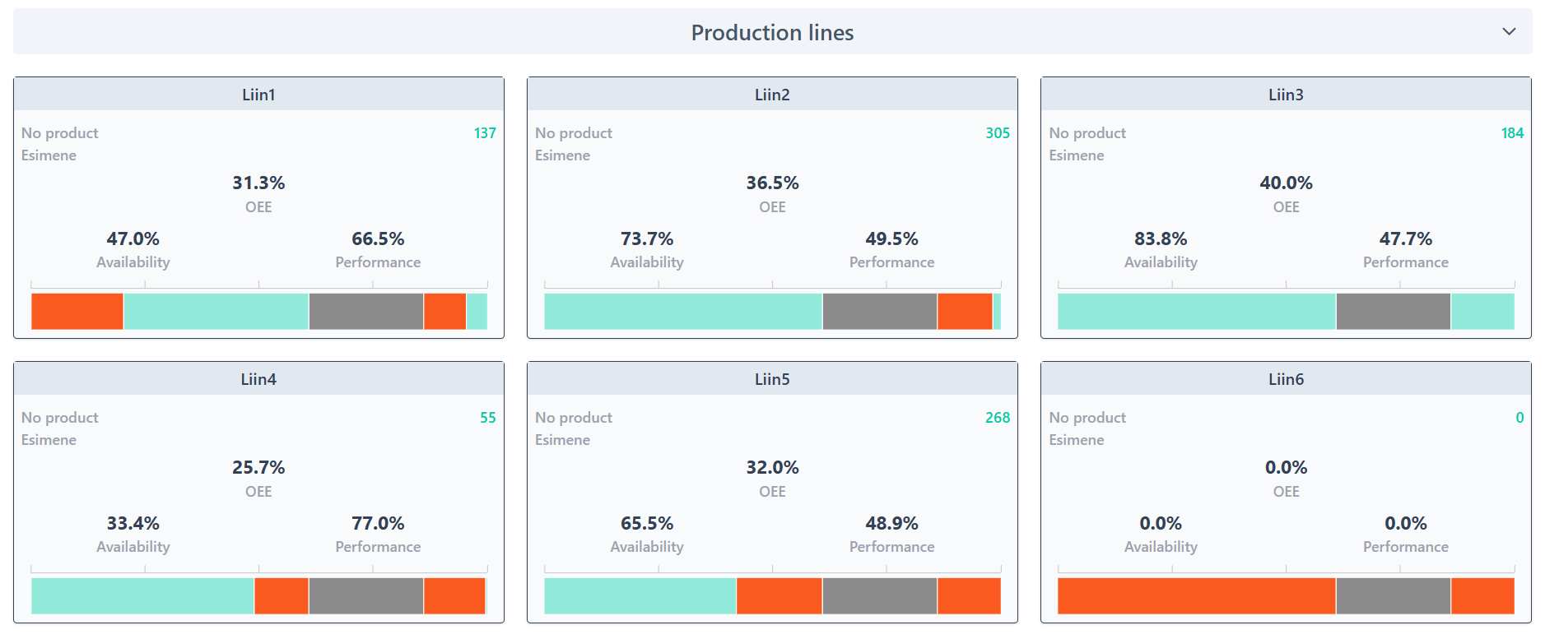Pick the 47.7% Performance figure
Screen dimensions: 1545x639
pos(1406,238)
